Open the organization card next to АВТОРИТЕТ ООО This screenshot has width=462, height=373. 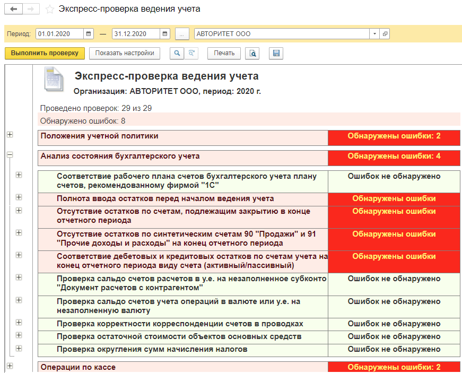coord(385,34)
